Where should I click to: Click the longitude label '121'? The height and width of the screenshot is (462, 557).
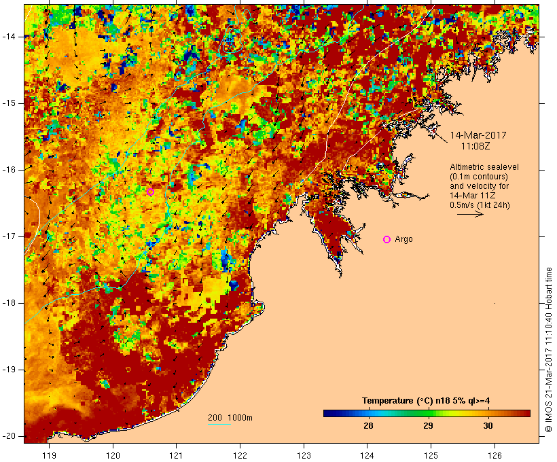(x=176, y=456)
